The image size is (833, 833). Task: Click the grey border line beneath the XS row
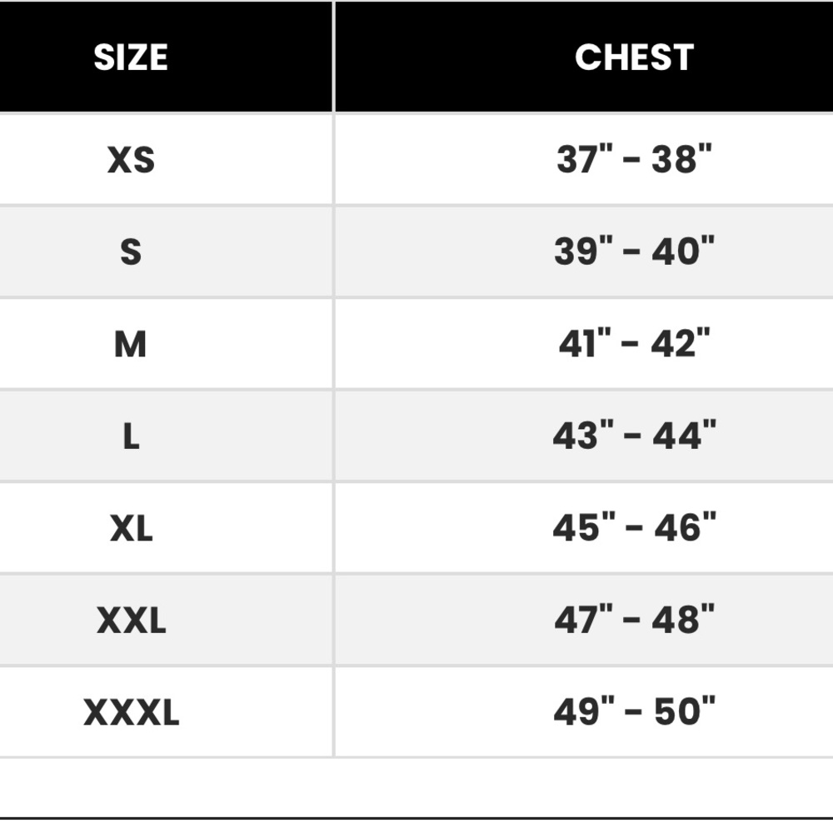coord(416,205)
